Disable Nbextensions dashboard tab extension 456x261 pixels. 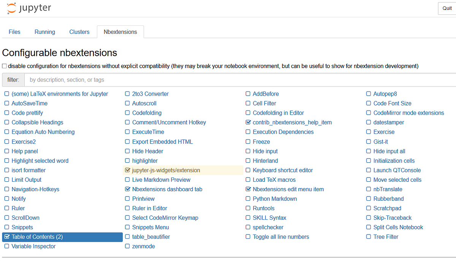pos(127,189)
